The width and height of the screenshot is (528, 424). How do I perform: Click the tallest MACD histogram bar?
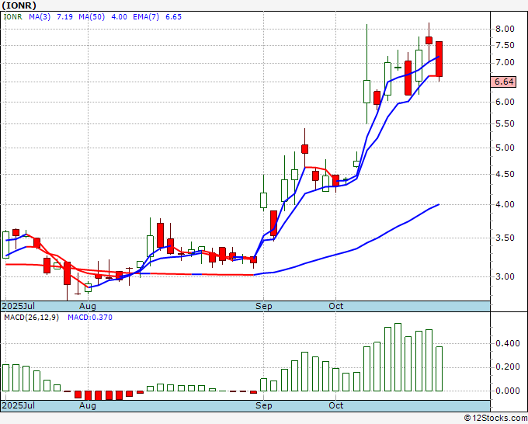(398, 357)
